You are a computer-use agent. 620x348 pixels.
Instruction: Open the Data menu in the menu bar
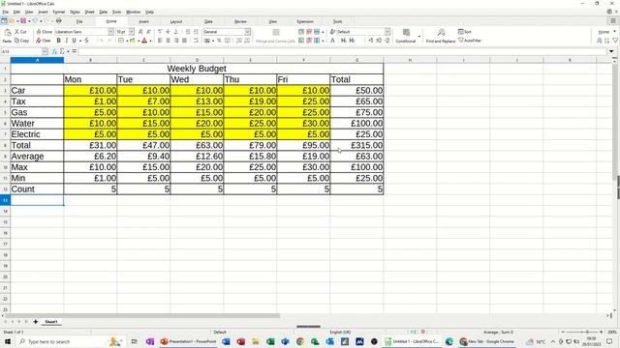[104, 12]
